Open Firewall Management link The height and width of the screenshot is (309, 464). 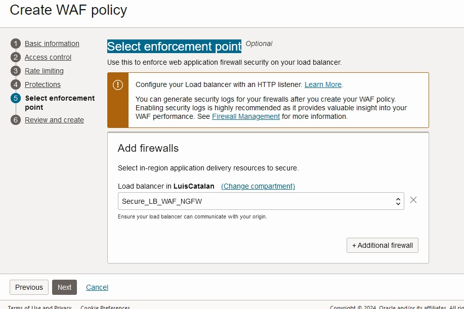tap(245, 116)
